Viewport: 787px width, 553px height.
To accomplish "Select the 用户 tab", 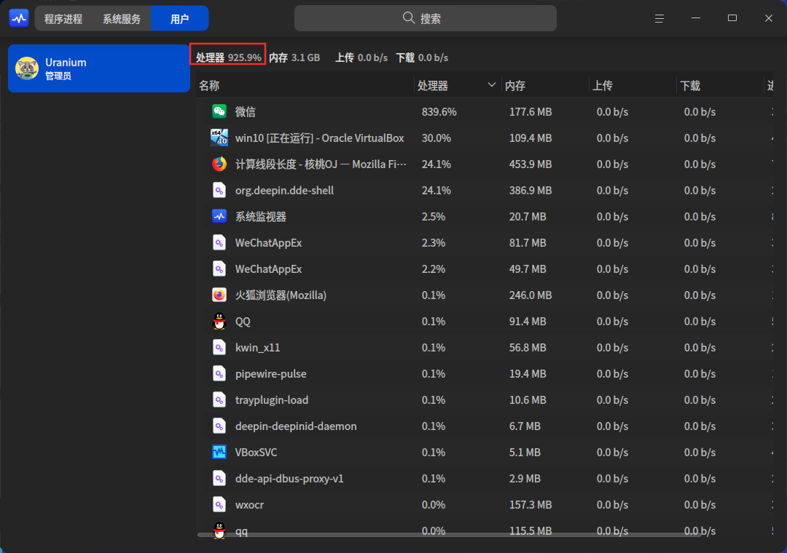I will 180,18.
